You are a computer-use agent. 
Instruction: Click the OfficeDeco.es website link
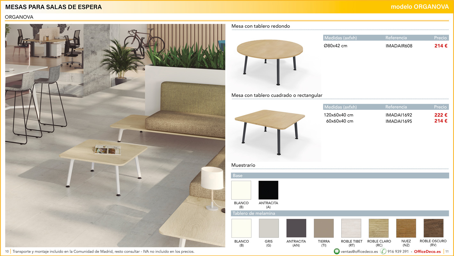coord(427,252)
